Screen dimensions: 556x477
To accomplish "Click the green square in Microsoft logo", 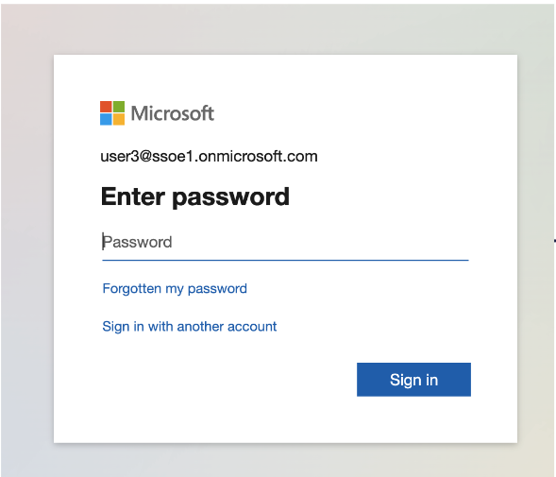I will pyautogui.click(x=119, y=107).
